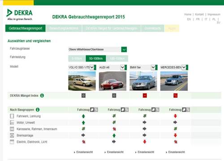
Task: Click Mercedes red down arrow for Fahrwerk, Lenkung
Action: pos(175,116)
